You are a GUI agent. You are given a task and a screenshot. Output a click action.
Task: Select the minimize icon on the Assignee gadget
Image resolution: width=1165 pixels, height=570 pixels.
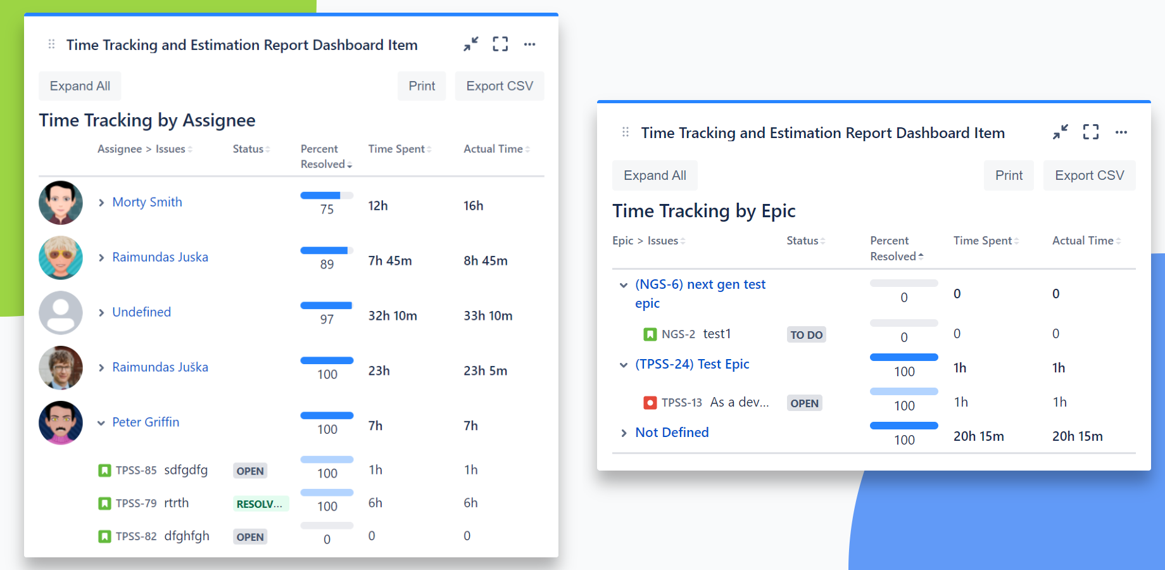pyautogui.click(x=470, y=44)
